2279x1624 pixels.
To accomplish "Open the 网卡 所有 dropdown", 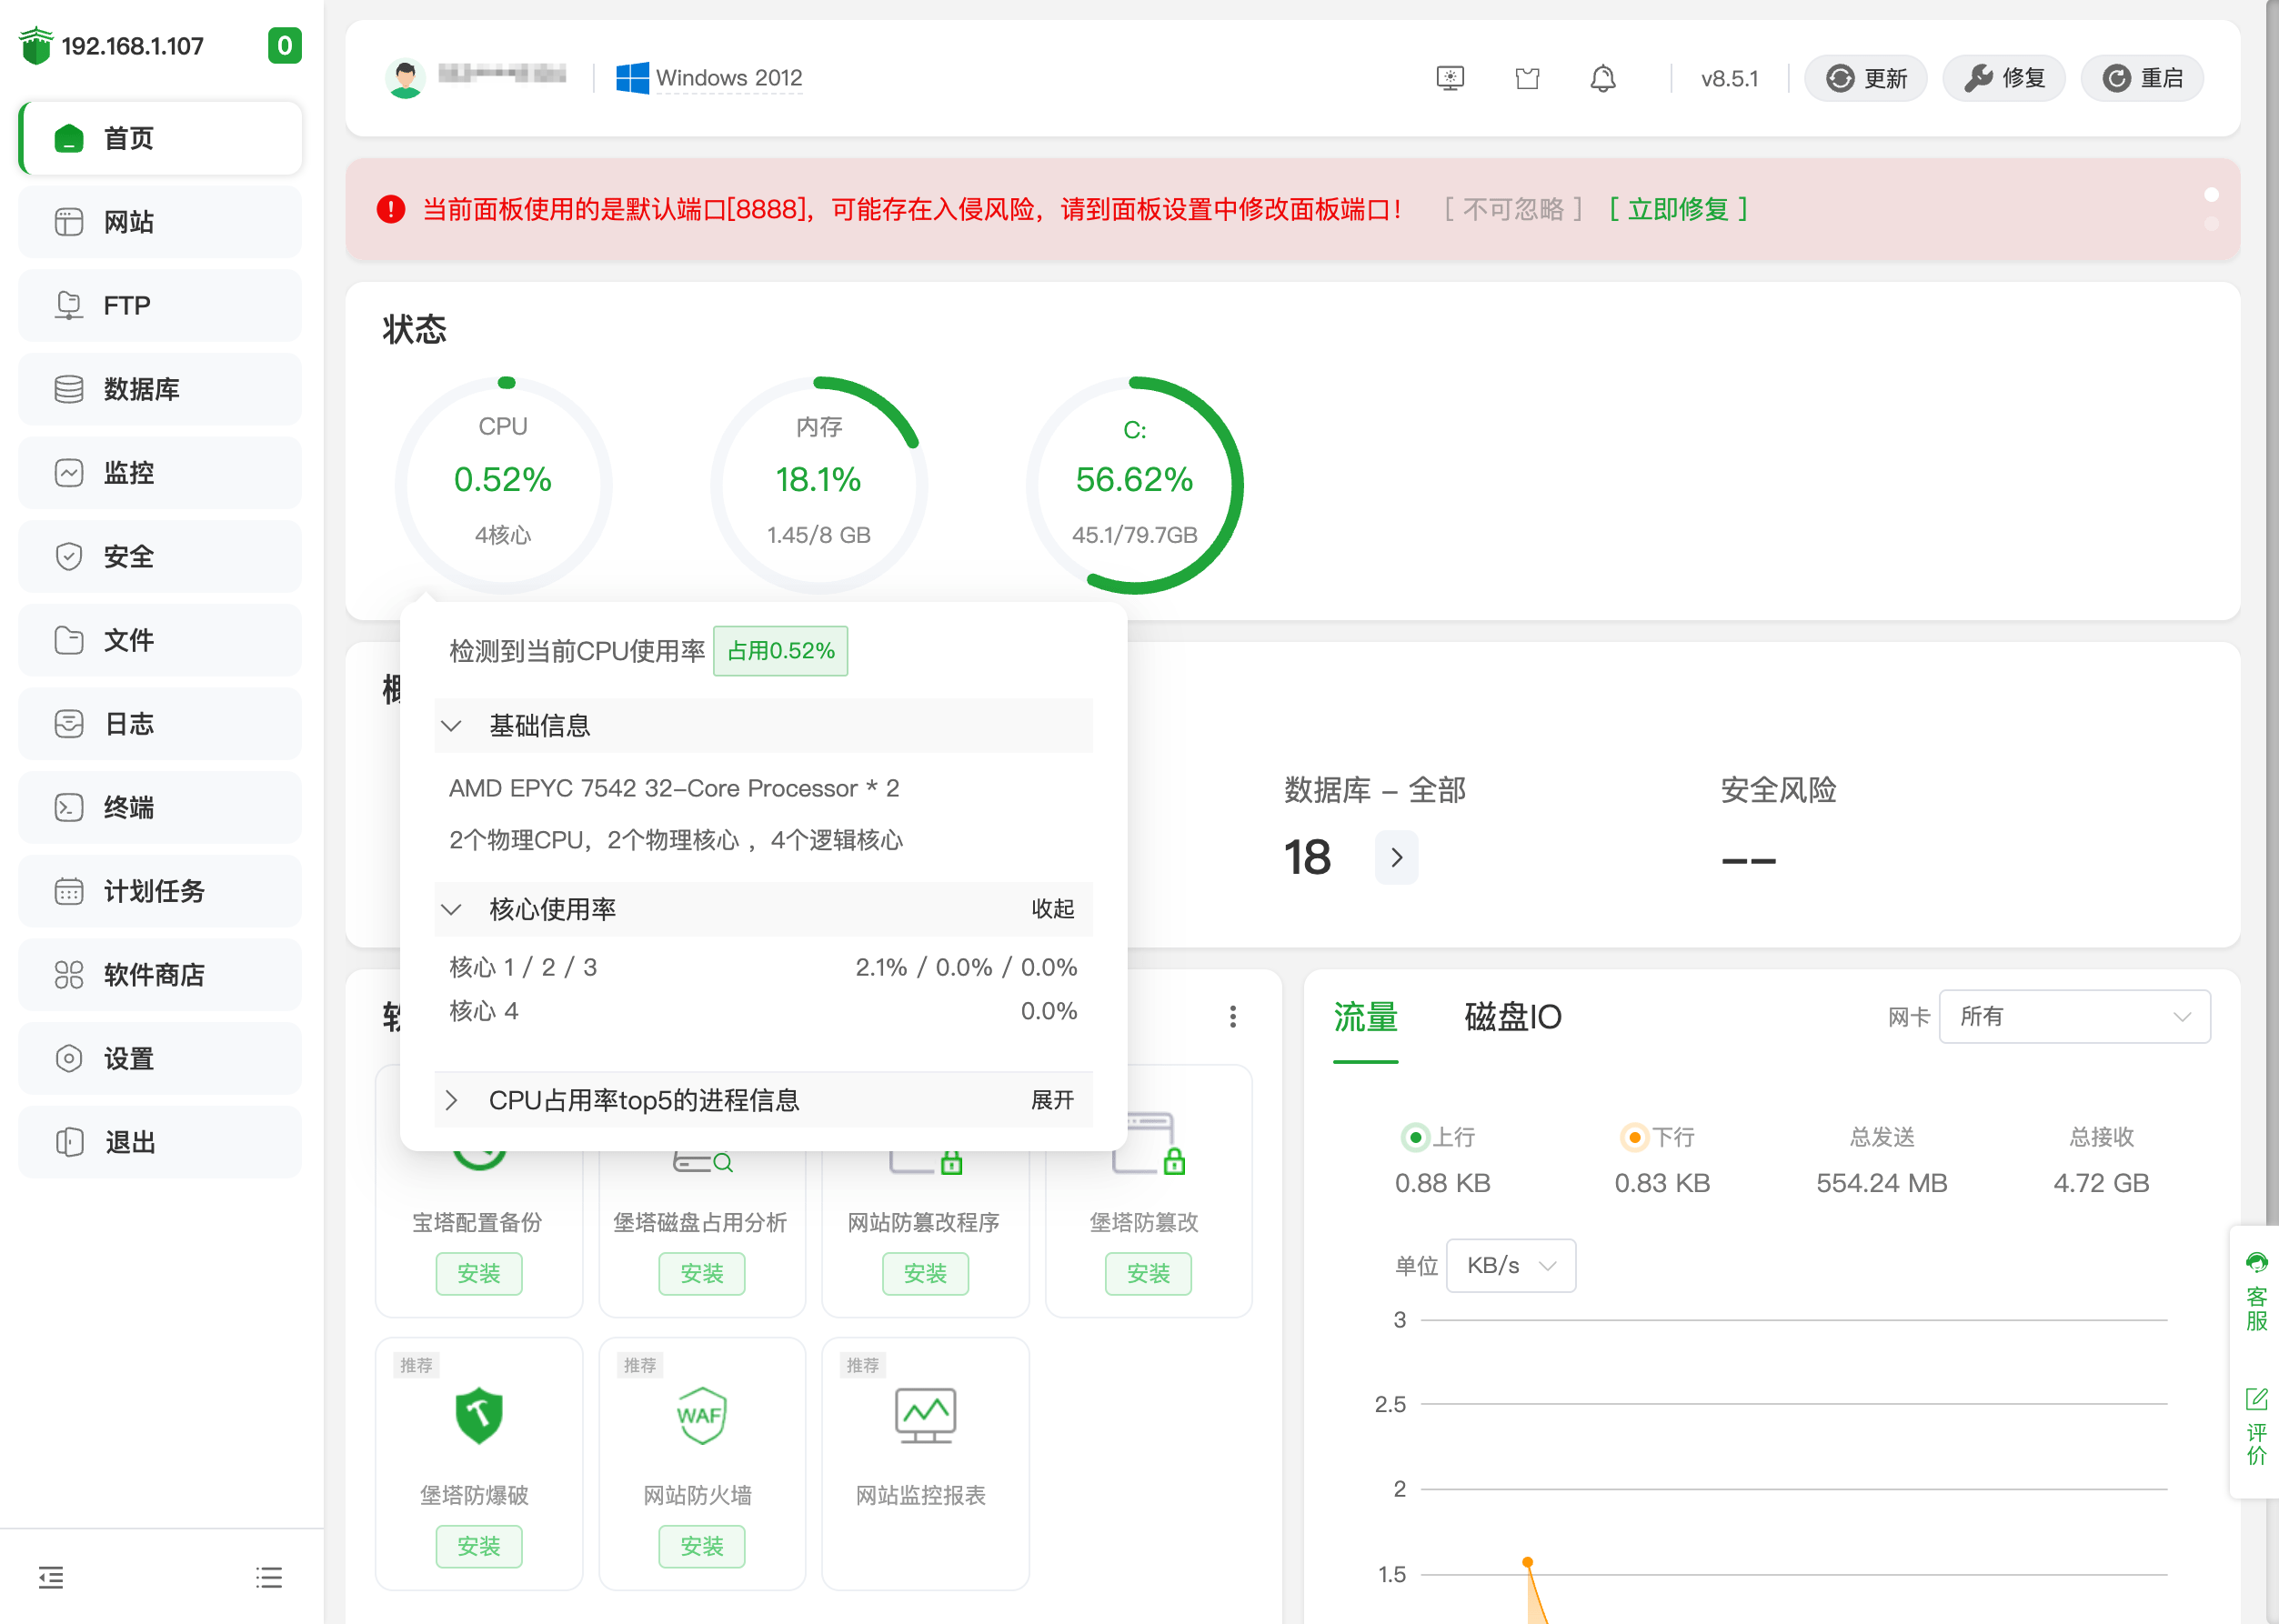I will pyautogui.click(x=2074, y=1016).
